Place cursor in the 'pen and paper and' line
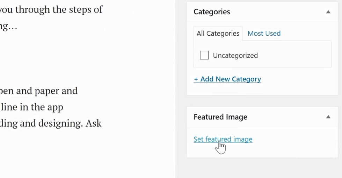The width and height of the screenshot is (342, 178). pyautogui.click(x=39, y=91)
